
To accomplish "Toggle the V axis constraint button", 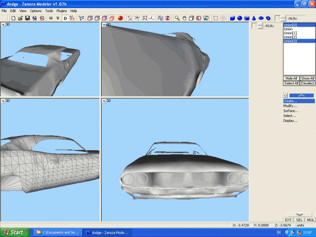I will pyautogui.click(x=58, y=18).
